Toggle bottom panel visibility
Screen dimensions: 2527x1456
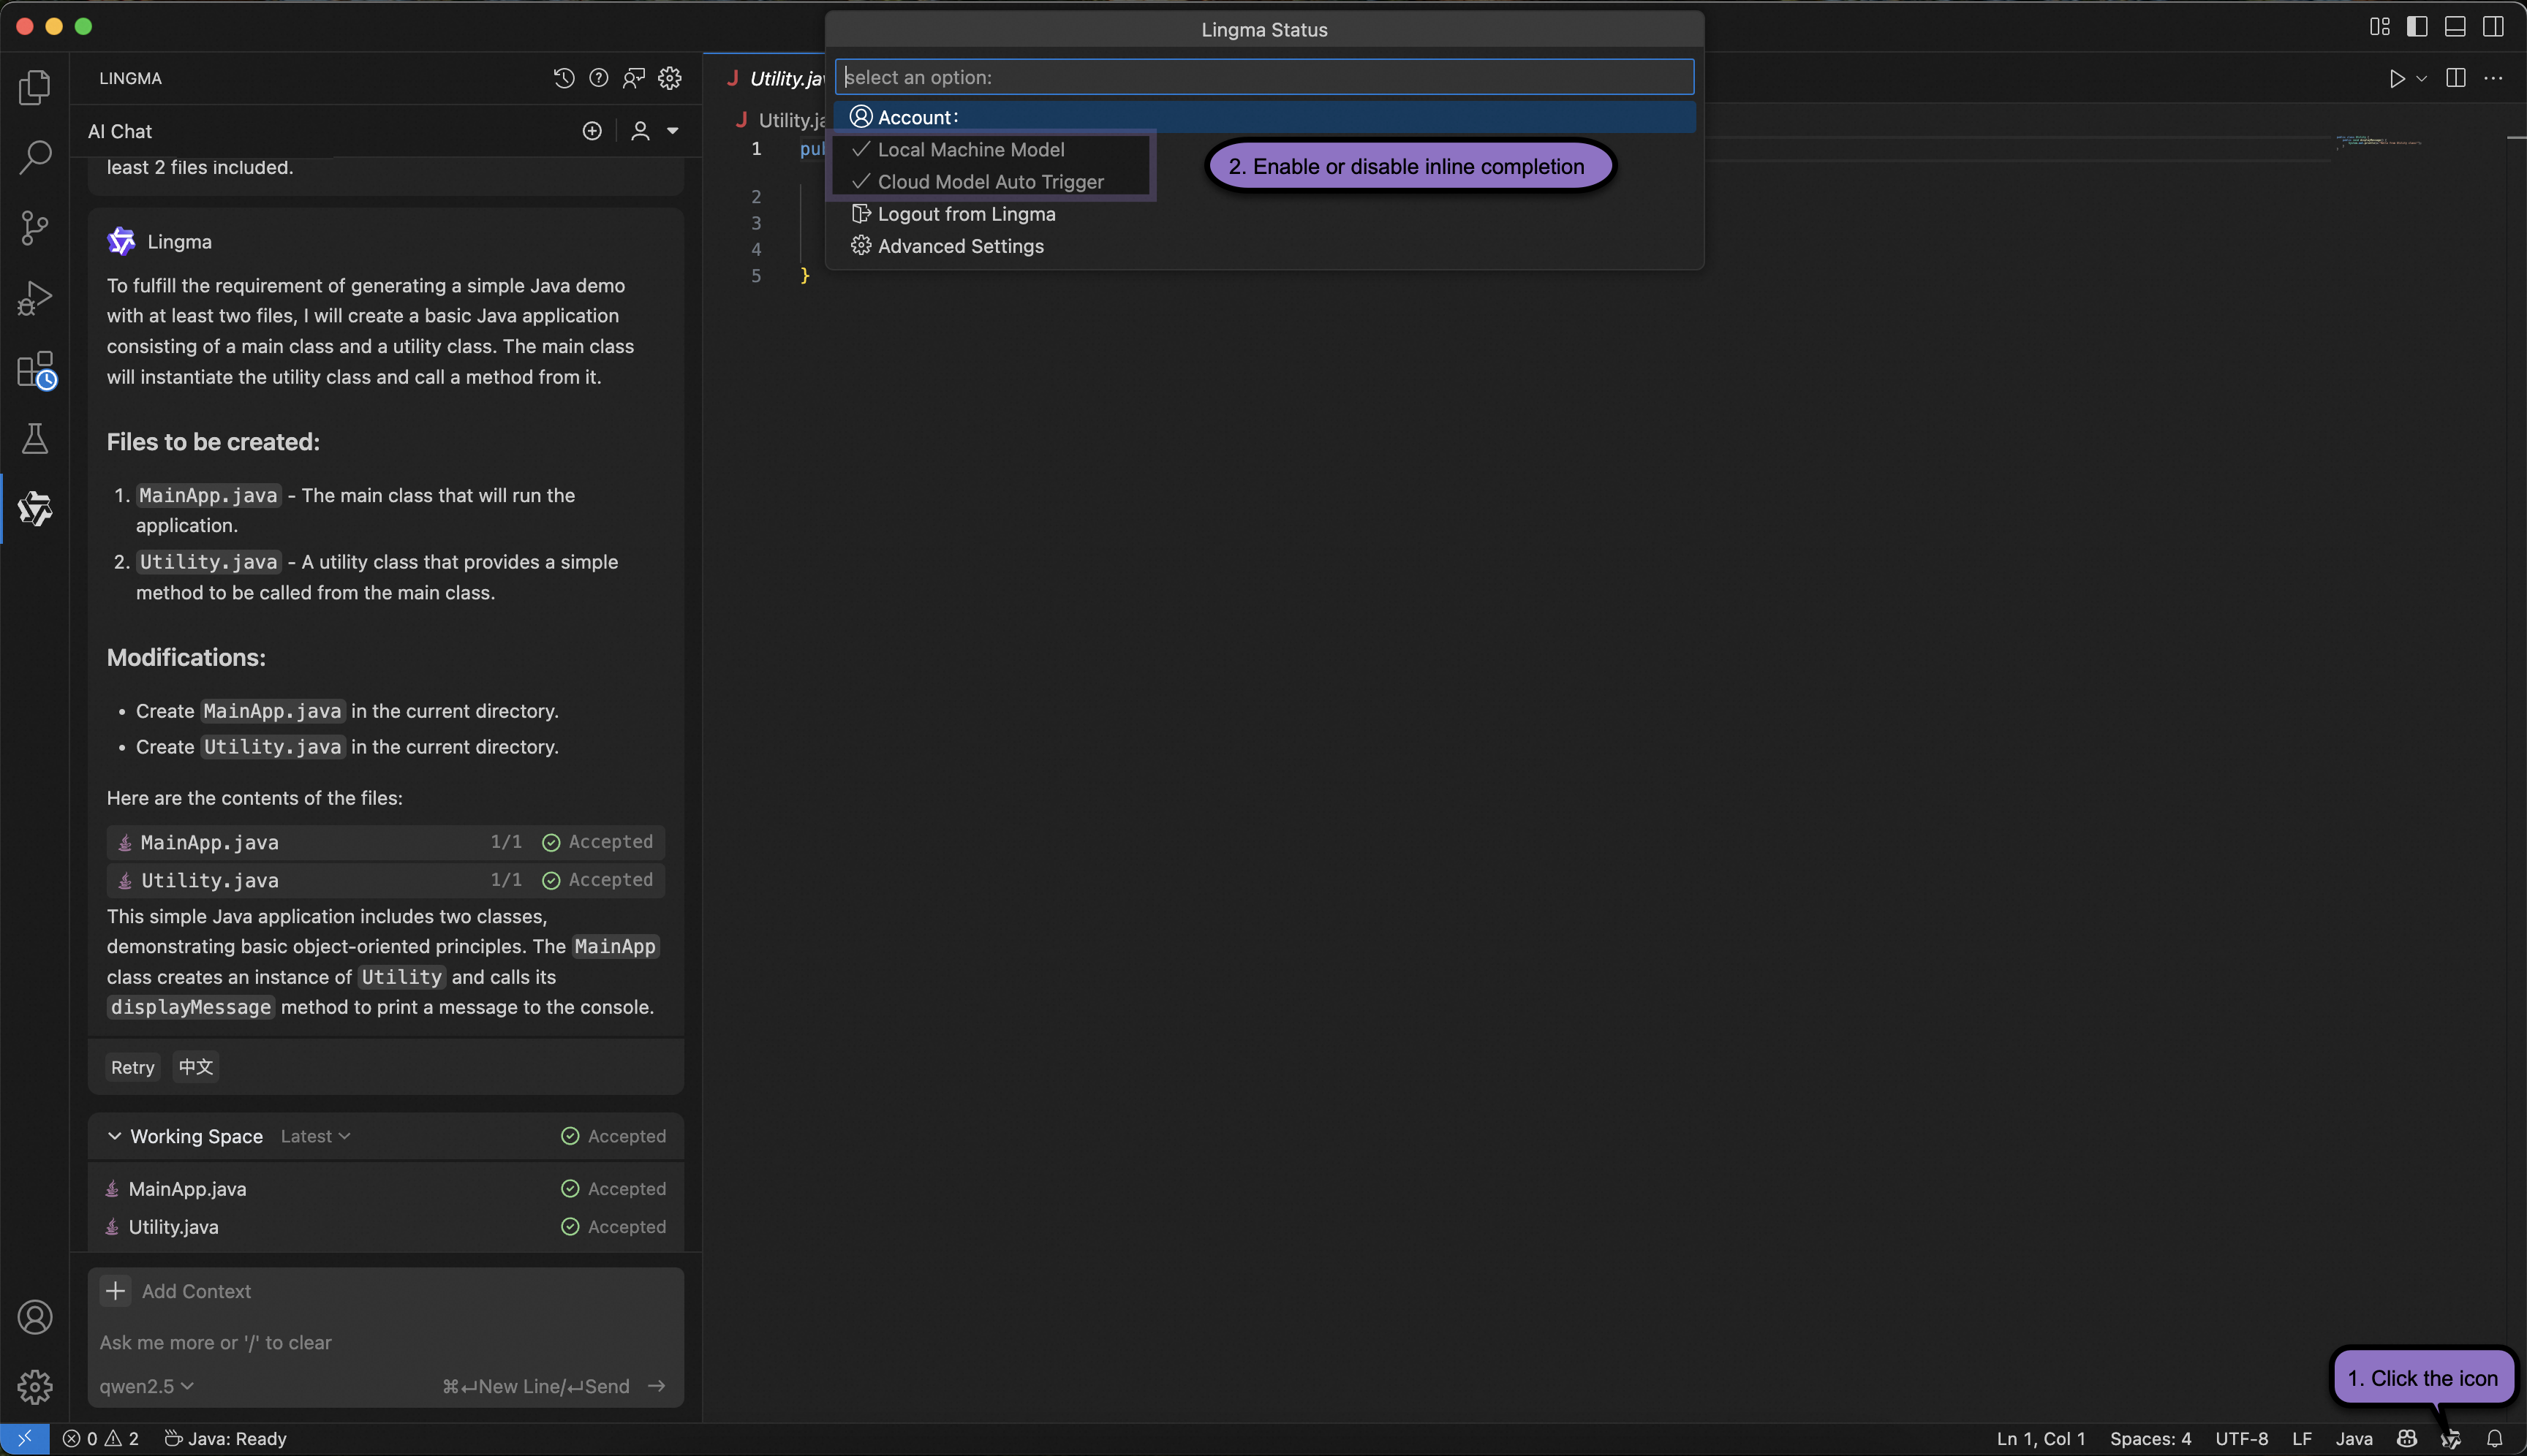(2455, 27)
